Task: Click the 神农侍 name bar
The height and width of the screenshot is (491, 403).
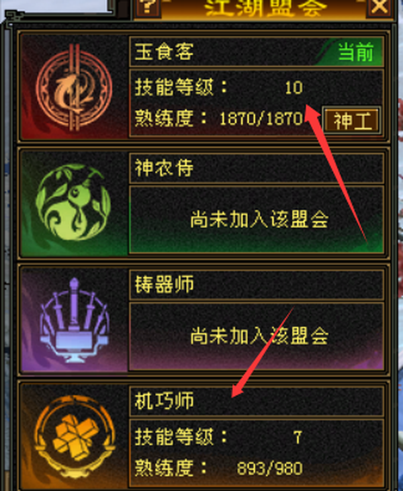Action: pyautogui.click(x=257, y=168)
